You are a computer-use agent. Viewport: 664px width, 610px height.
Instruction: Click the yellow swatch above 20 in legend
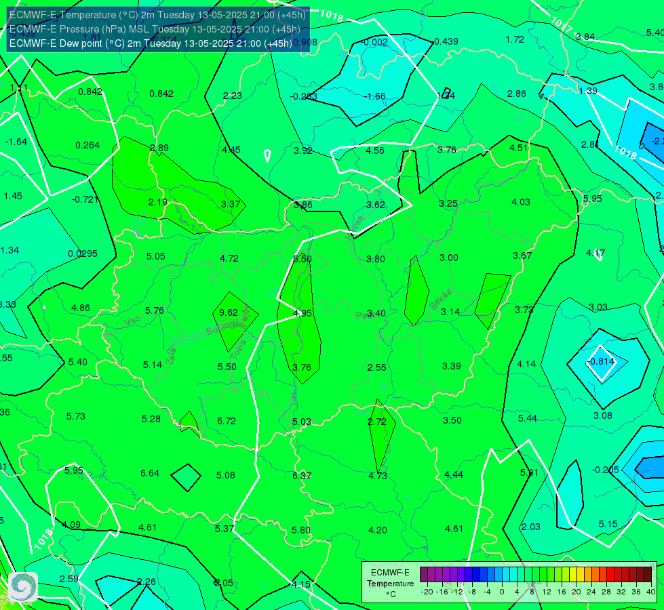pyautogui.click(x=573, y=575)
